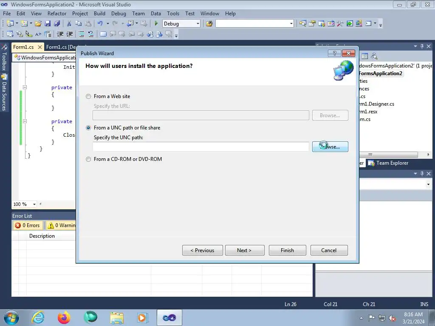Open the Data Sources side panel tab
The image size is (435, 326).
point(4,93)
